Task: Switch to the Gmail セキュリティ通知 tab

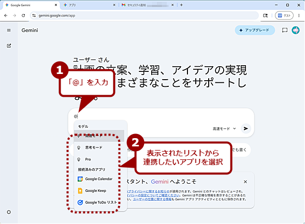Action: [148, 5]
